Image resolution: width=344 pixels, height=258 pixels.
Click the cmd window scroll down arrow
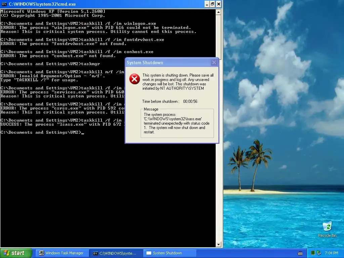click(x=218, y=244)
